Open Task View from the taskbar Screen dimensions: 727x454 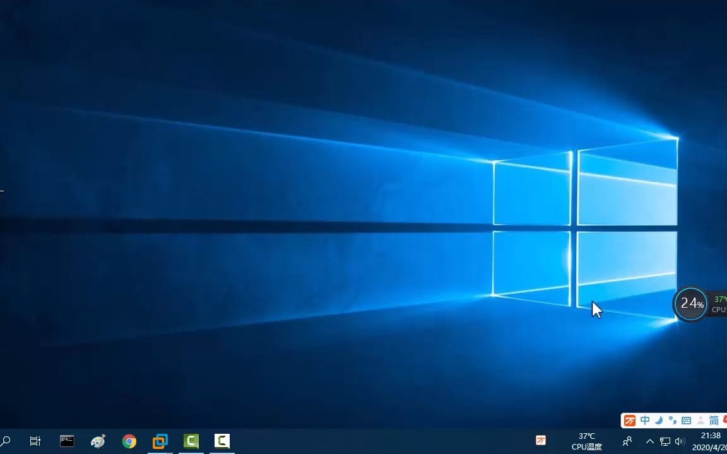(x=35, y=441)
